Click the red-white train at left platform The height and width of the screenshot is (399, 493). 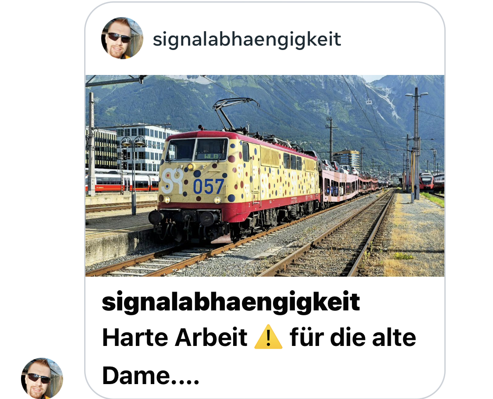click(x=122, y=183)
